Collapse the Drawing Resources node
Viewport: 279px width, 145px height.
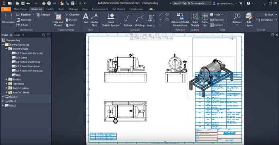(x=3, y=44)
